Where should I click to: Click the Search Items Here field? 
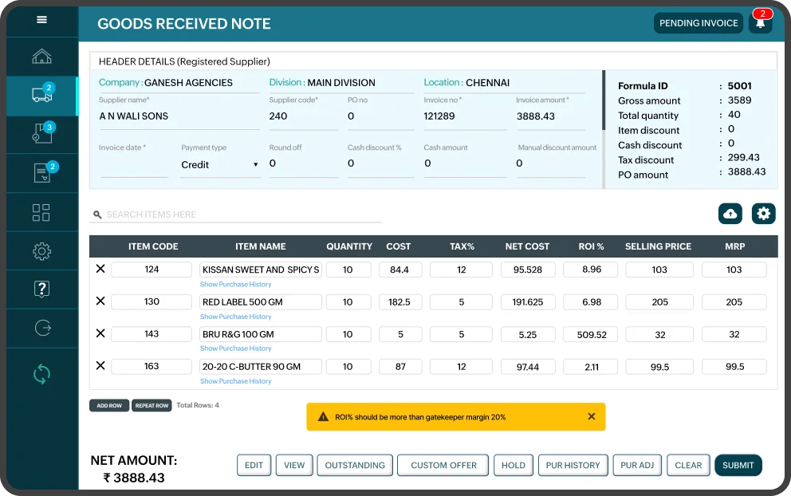tap(239, 215)
